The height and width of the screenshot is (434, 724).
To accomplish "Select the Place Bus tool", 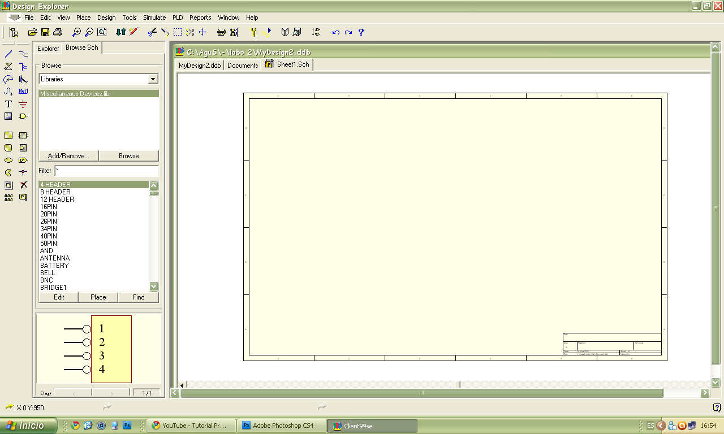I will click(x=23, y=54).
